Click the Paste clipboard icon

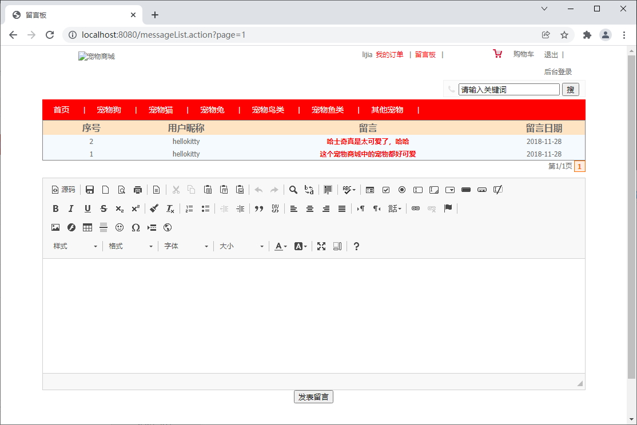coord(208,190)
